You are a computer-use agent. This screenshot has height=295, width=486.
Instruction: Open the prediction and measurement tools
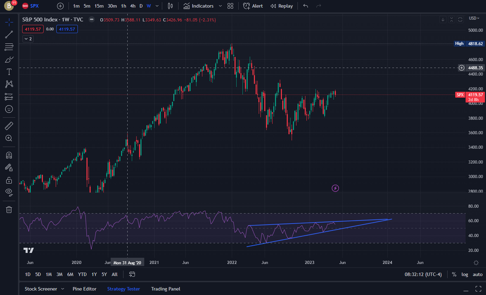pyautogui.click(x=9, y=97)
